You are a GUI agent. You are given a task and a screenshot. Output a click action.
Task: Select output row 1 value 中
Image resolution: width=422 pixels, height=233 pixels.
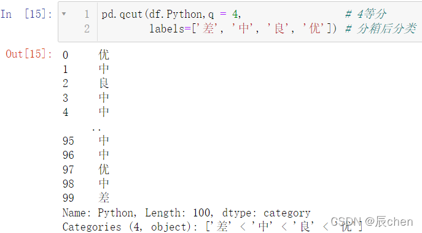click(x=104, y=69)
